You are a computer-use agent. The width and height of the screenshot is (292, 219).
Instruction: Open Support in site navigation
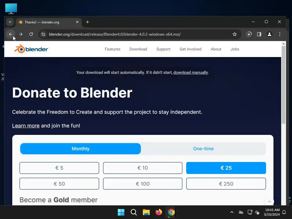tap(163, 49)
